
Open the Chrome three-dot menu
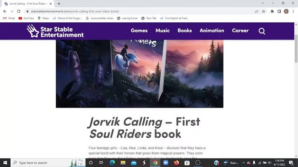293,11
